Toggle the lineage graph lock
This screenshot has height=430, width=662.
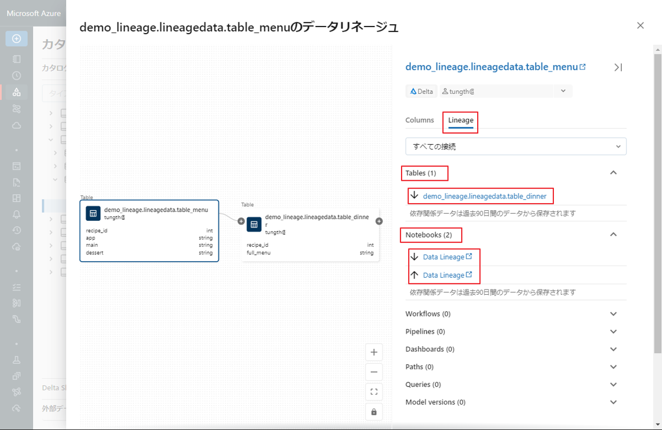374,412
